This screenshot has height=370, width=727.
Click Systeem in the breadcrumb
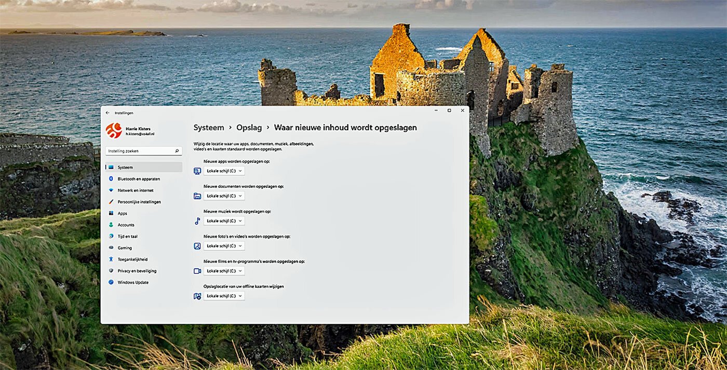[x=209, y=128]
